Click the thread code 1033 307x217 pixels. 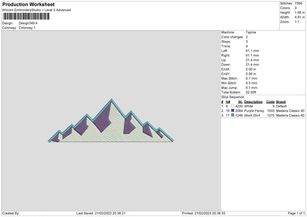[271, 111]
